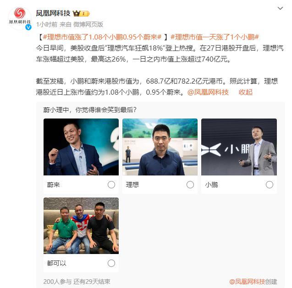This screenshot has height=288, width=292.
Task: Open hashtag 理想市值一天涨了1个小鹏
Action: 215,37
